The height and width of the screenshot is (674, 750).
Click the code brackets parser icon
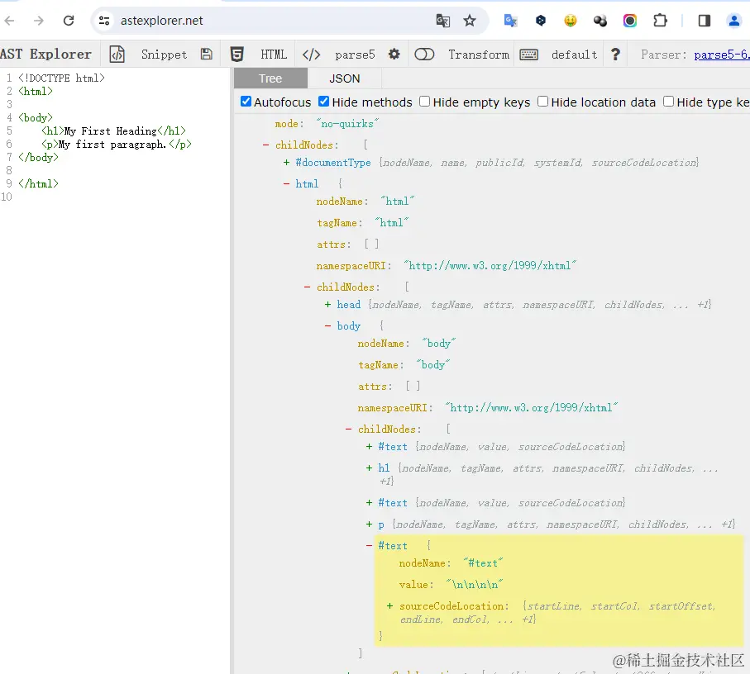tap(312, 55)
